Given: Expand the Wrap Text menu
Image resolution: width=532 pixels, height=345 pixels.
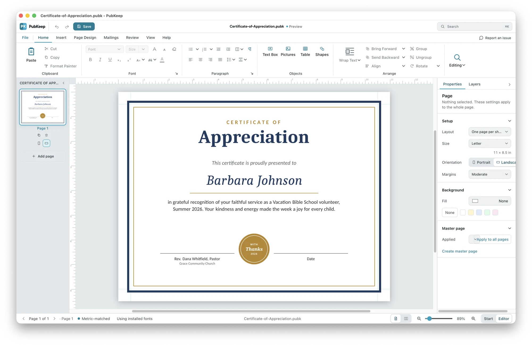Looking at the screenshot, I should 350,55.
